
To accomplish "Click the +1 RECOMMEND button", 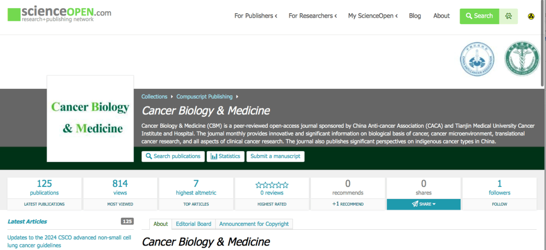I will click(x=348, y=204).
